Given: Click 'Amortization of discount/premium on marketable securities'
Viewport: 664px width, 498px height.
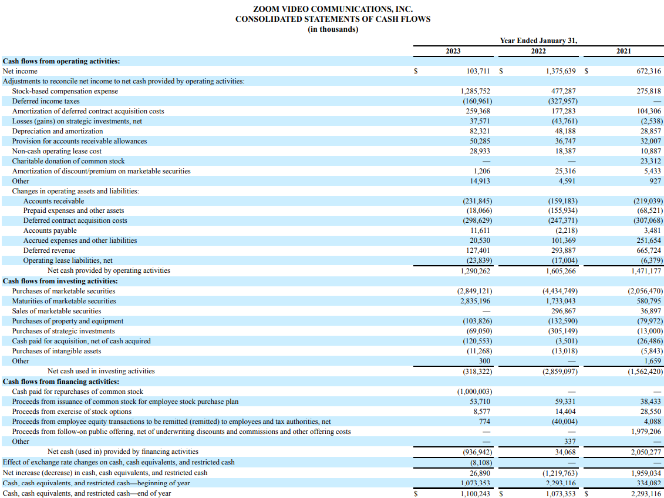Looking at the screenshot, I should pyautogui.click(x=101, y=171).
